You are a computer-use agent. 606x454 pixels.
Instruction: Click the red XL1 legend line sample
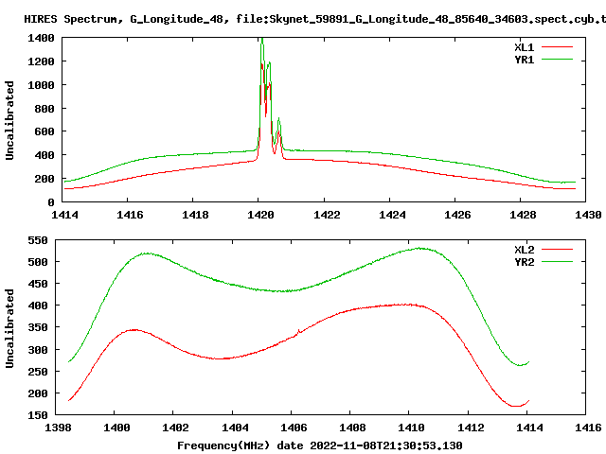coord(557,47)
